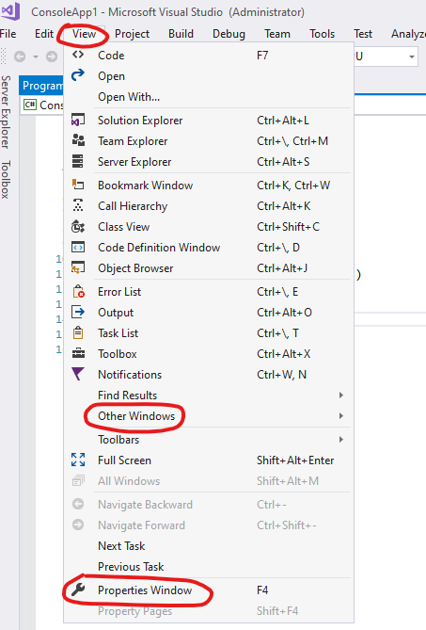Click the Visual Studio logo icon
The height and width of the screenshot is (630, 426).
pyautogui.click(x=10, y=11)
